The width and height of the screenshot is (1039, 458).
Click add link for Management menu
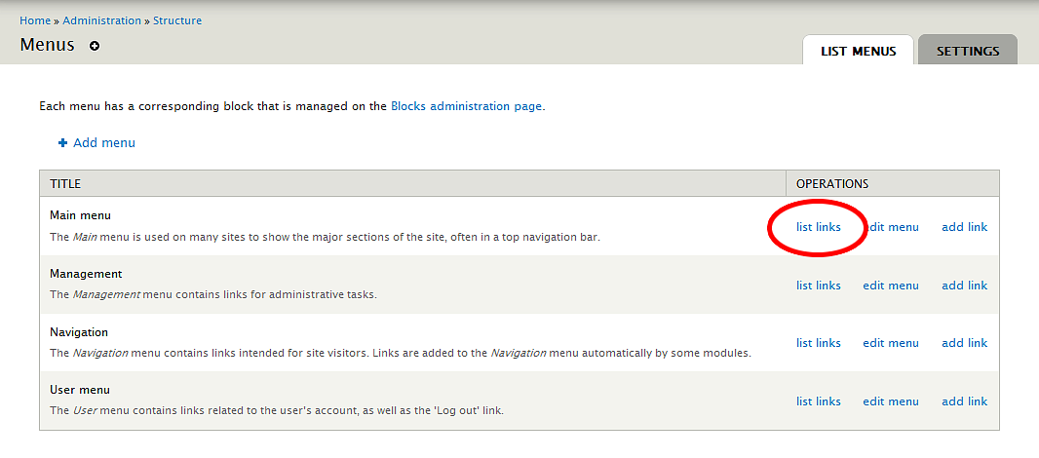pos(965,285)
